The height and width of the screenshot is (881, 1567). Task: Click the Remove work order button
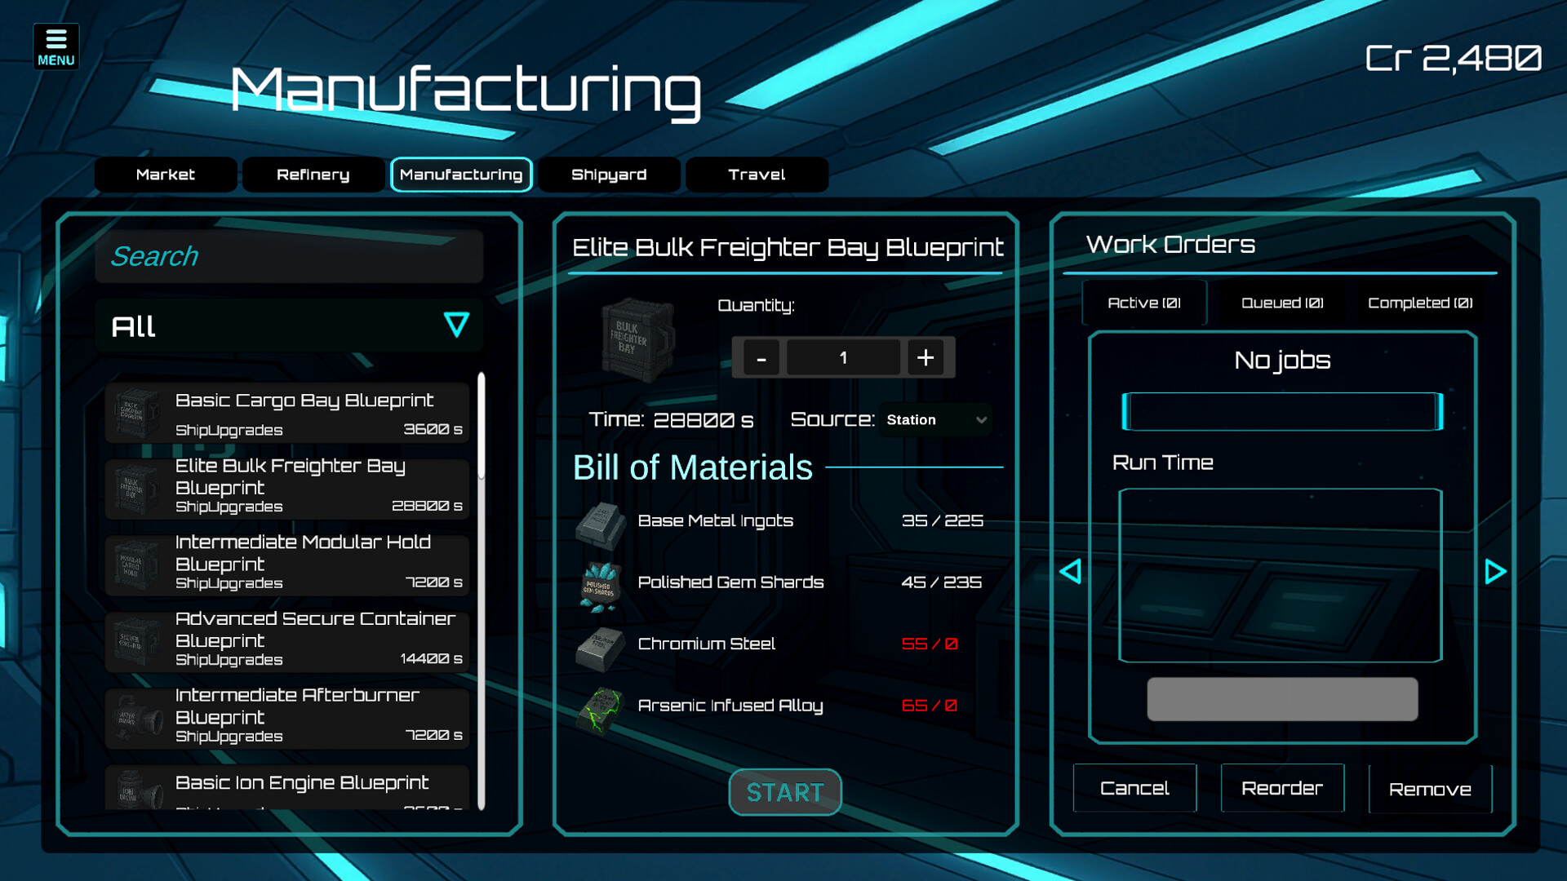1429,788
